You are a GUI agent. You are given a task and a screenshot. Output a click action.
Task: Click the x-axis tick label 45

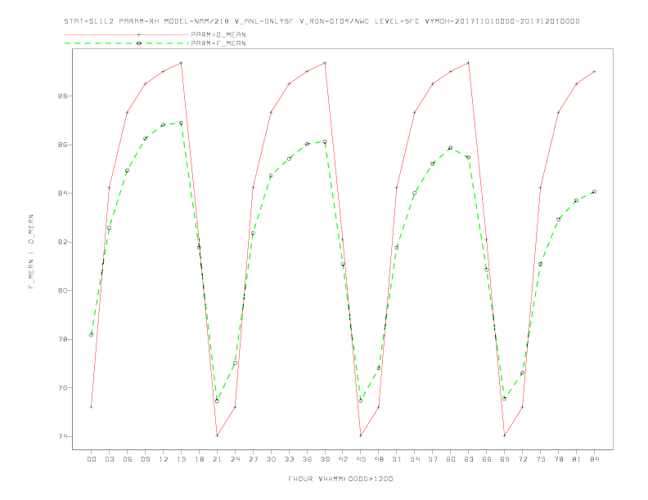point(361,459)
